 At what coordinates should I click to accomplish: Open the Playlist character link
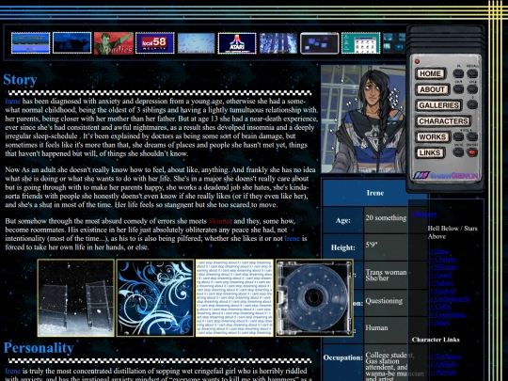click(x=442, y=373)
